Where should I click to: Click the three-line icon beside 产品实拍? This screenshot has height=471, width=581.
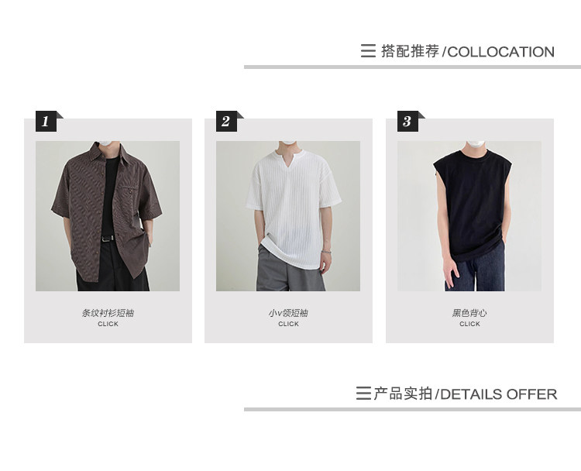tap(363, 394)
